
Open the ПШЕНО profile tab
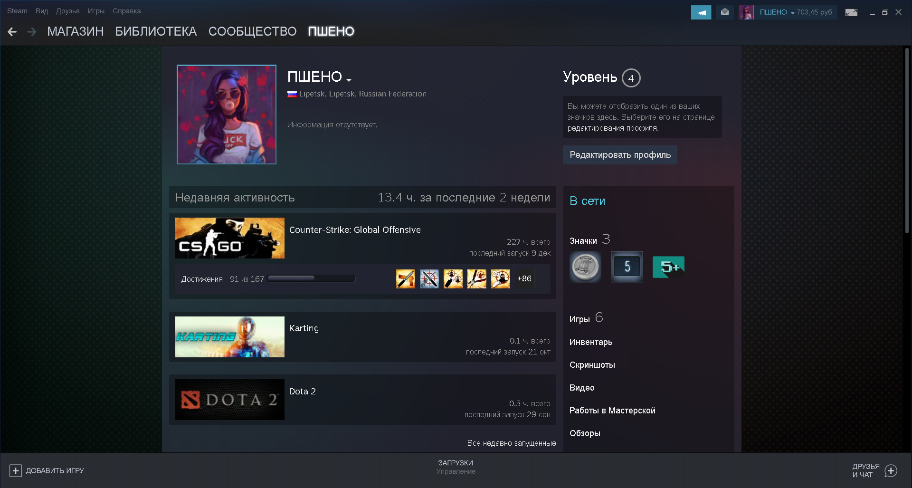pyautogui.click(x=331, y=31)
